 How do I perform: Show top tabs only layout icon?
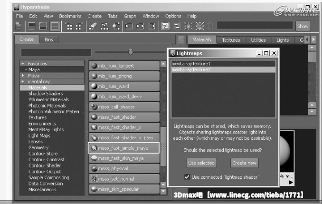[x=31, y=26]
